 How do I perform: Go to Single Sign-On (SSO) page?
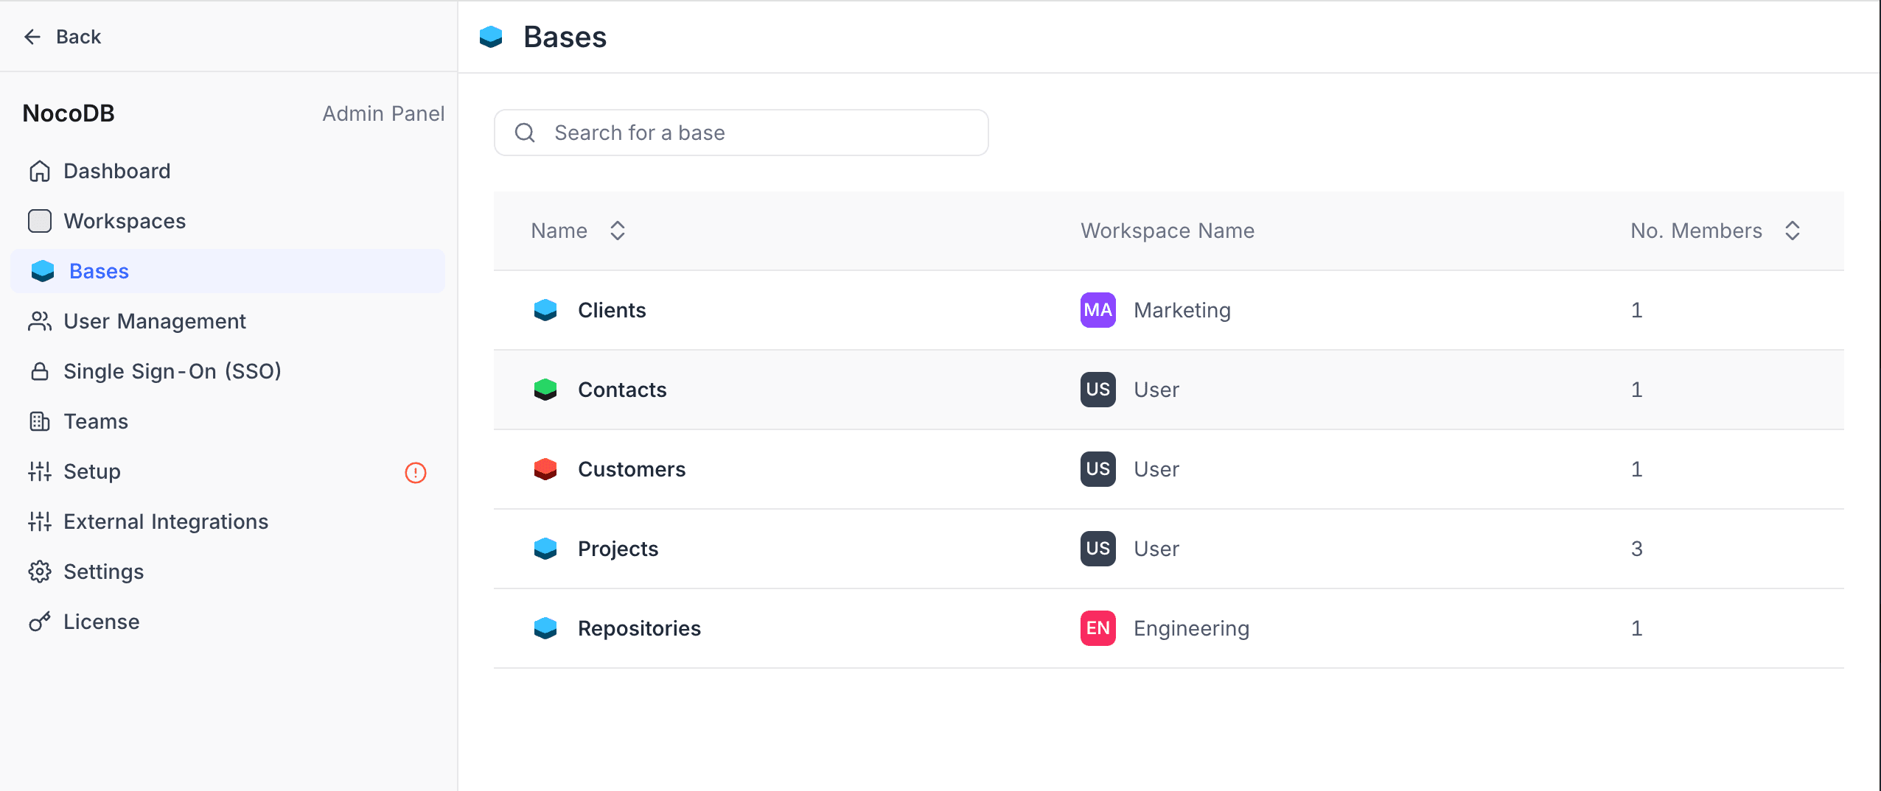(x=172, y=372)
